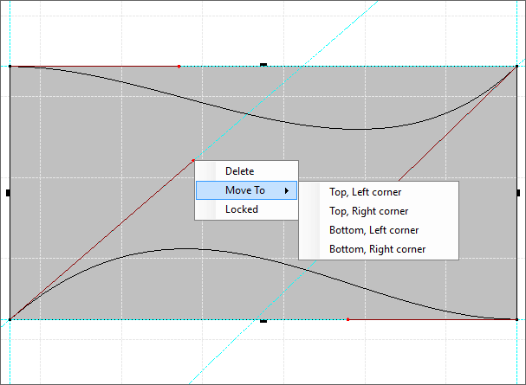The width and height of the screenshot is (526, 385).
Task: Click the bottom-left corner node
Action: tap(10, 319)
